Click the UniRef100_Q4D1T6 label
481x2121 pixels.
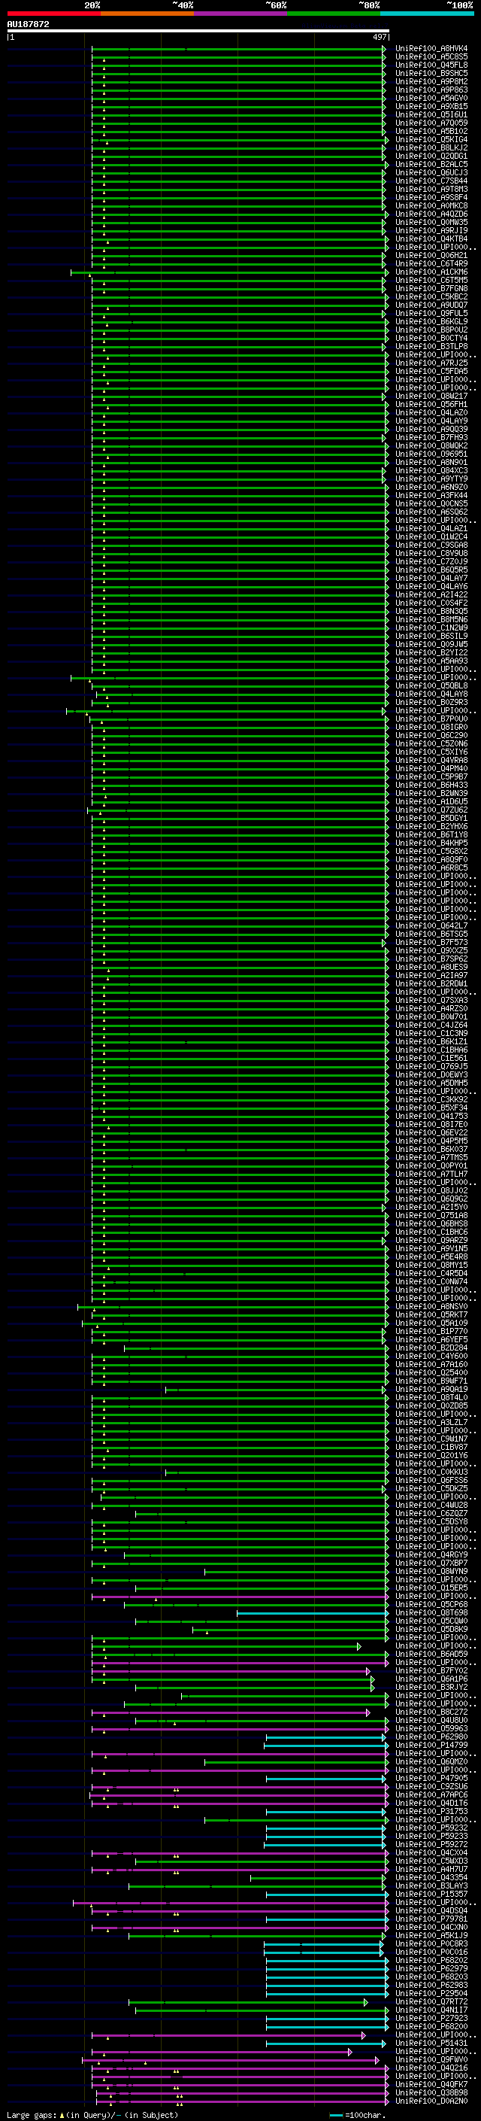431,1803
